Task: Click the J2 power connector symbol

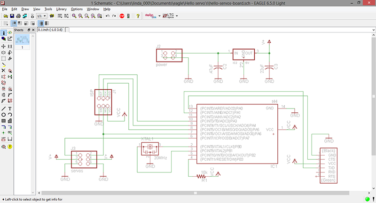Action: tap(169, 55)
